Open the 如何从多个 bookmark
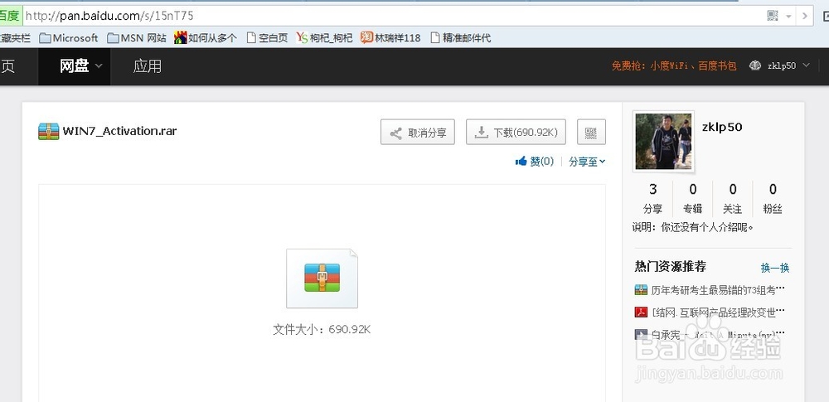The height and width of the screenshot is (402, 829). 205,38
